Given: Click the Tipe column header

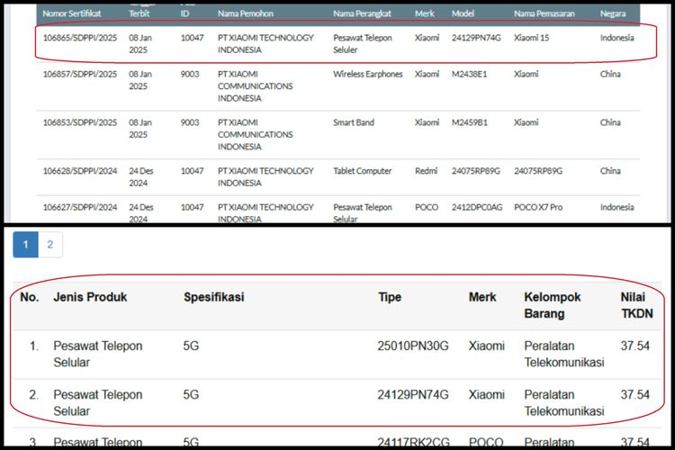Looking at the screenshot, I should click(x=390, y=297).
